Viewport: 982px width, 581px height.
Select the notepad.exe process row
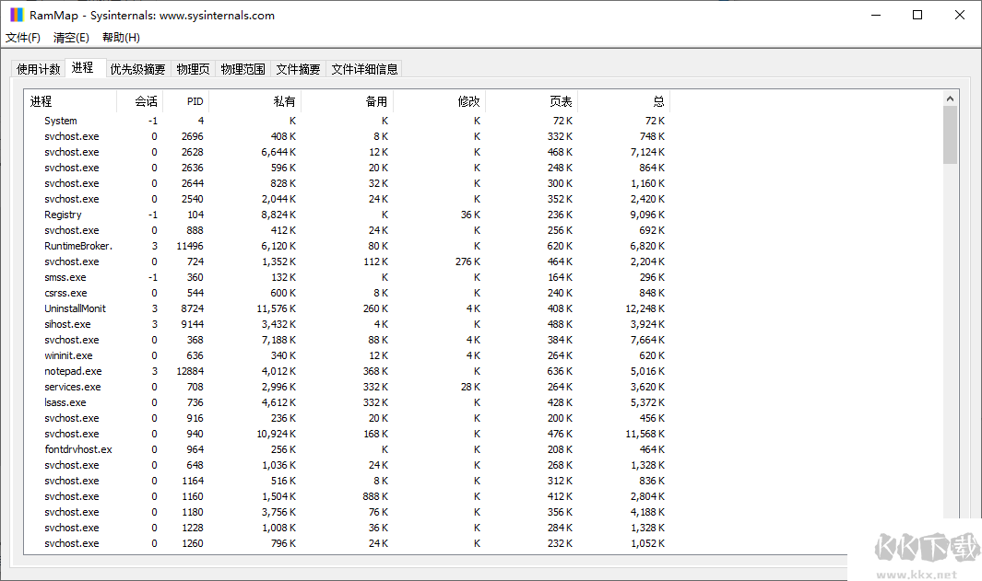[x=72, y=370]
